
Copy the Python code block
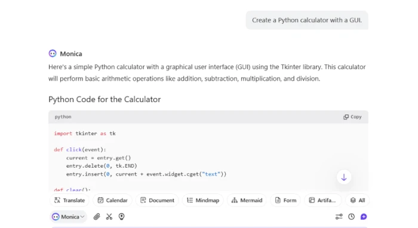tap(352, 117)
